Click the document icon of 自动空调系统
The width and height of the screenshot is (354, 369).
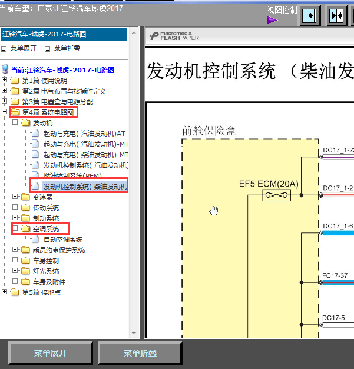(35, 240)
